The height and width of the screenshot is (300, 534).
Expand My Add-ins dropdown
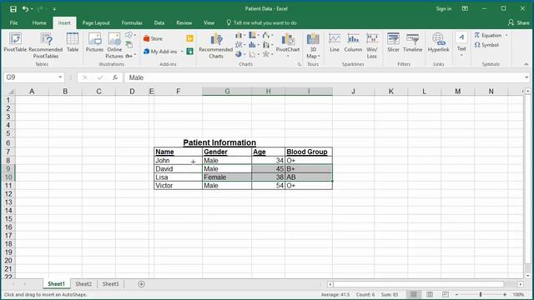coord(182,52)
